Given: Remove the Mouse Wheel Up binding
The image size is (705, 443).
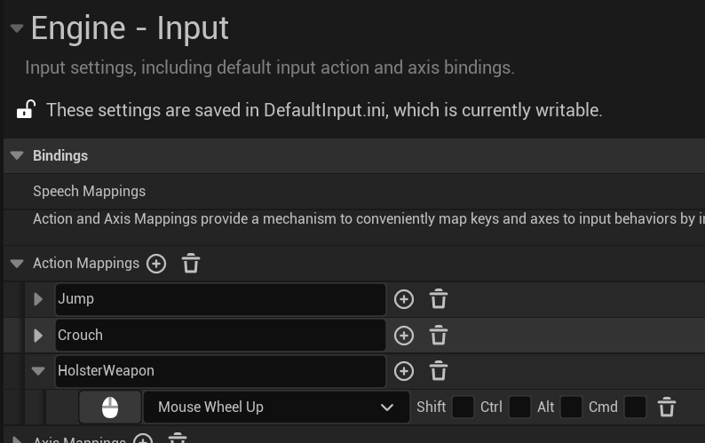Looking at the screenshot, I should click(667, 407).
